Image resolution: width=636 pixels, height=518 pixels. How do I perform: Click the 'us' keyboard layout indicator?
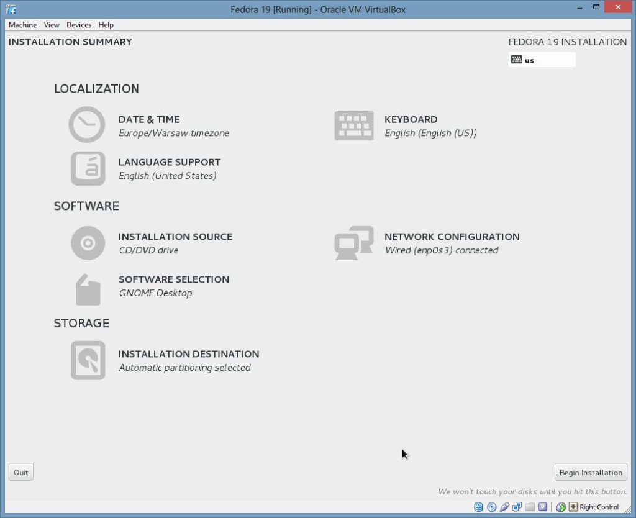(542, 60)
